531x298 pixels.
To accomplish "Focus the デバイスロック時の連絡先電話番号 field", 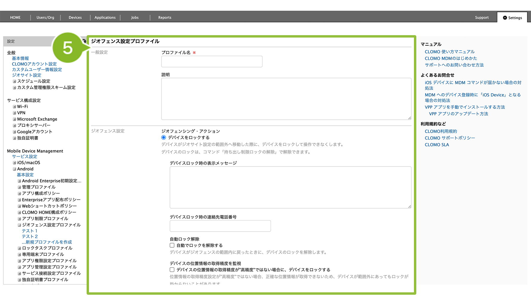I will (x=220, y=226).
